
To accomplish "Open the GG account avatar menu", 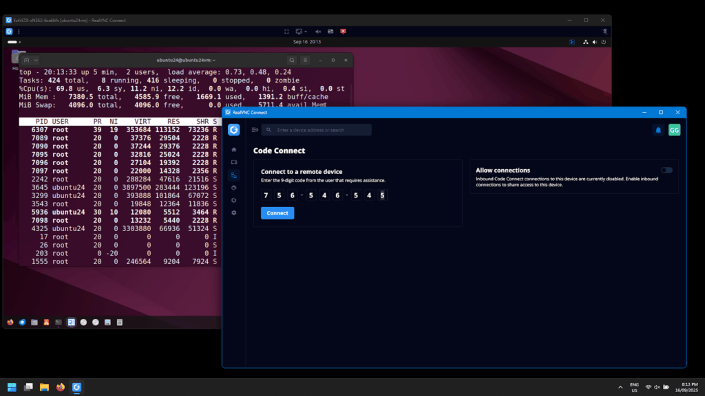I will [674, 130].
